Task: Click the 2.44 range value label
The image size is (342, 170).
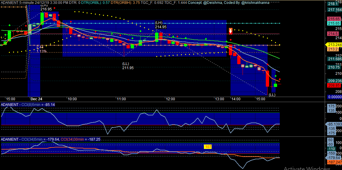Action: pyautogui.click(x=40, y=47)
